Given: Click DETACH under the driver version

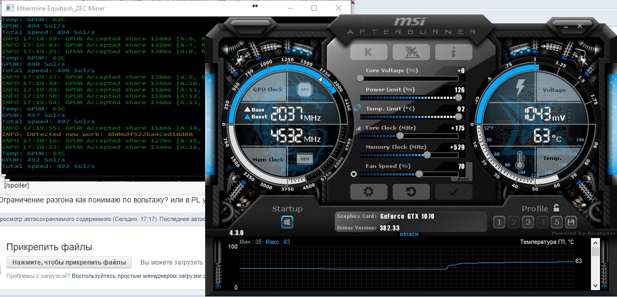Looking at the screenshot, I should point(409,234).
